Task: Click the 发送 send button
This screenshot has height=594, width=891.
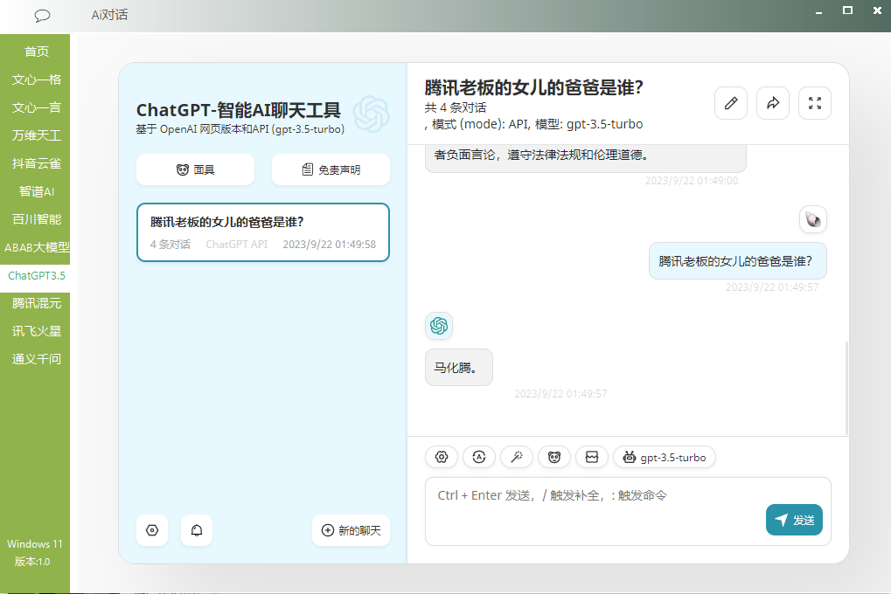Action: (x=795, y=520)
